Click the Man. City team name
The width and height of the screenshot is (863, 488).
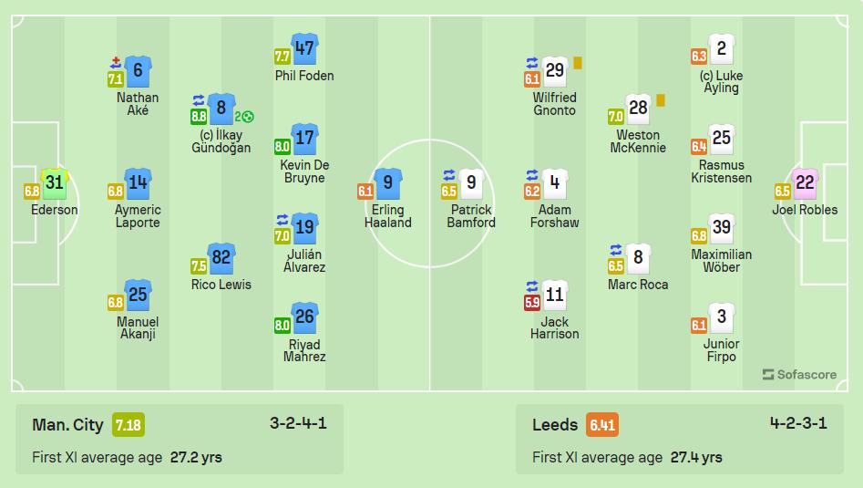(67, 425)
